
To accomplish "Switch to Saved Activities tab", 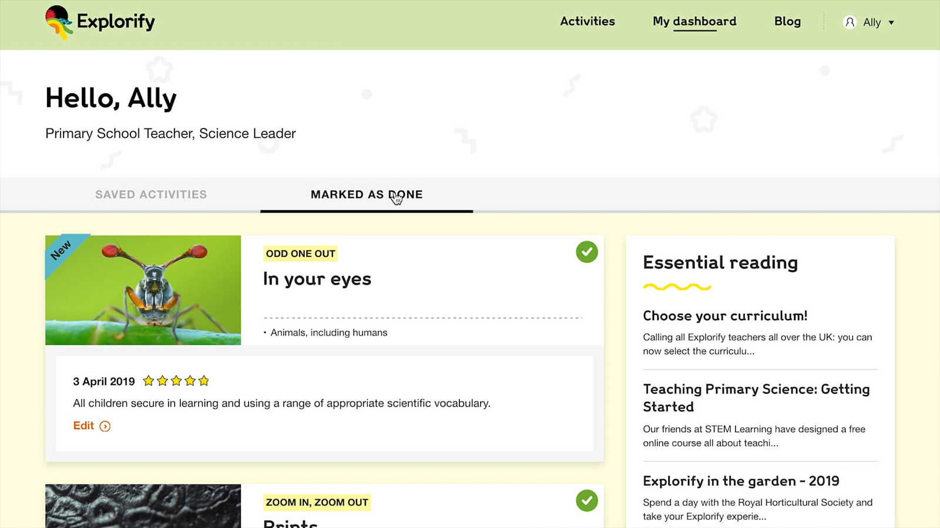I will pos(151,194).
